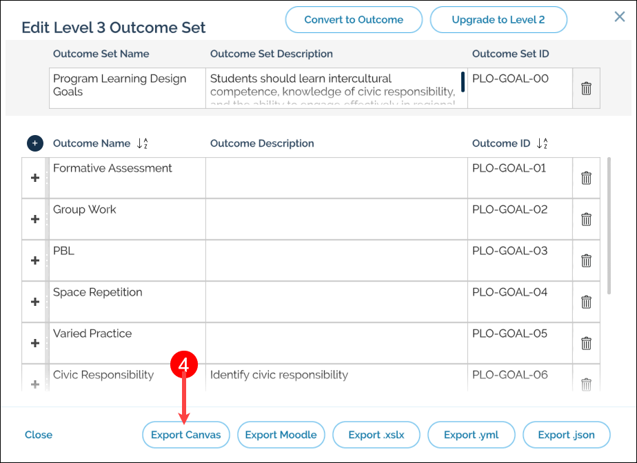Remove the PBL outcome with trash icon

tap(586, 260)
